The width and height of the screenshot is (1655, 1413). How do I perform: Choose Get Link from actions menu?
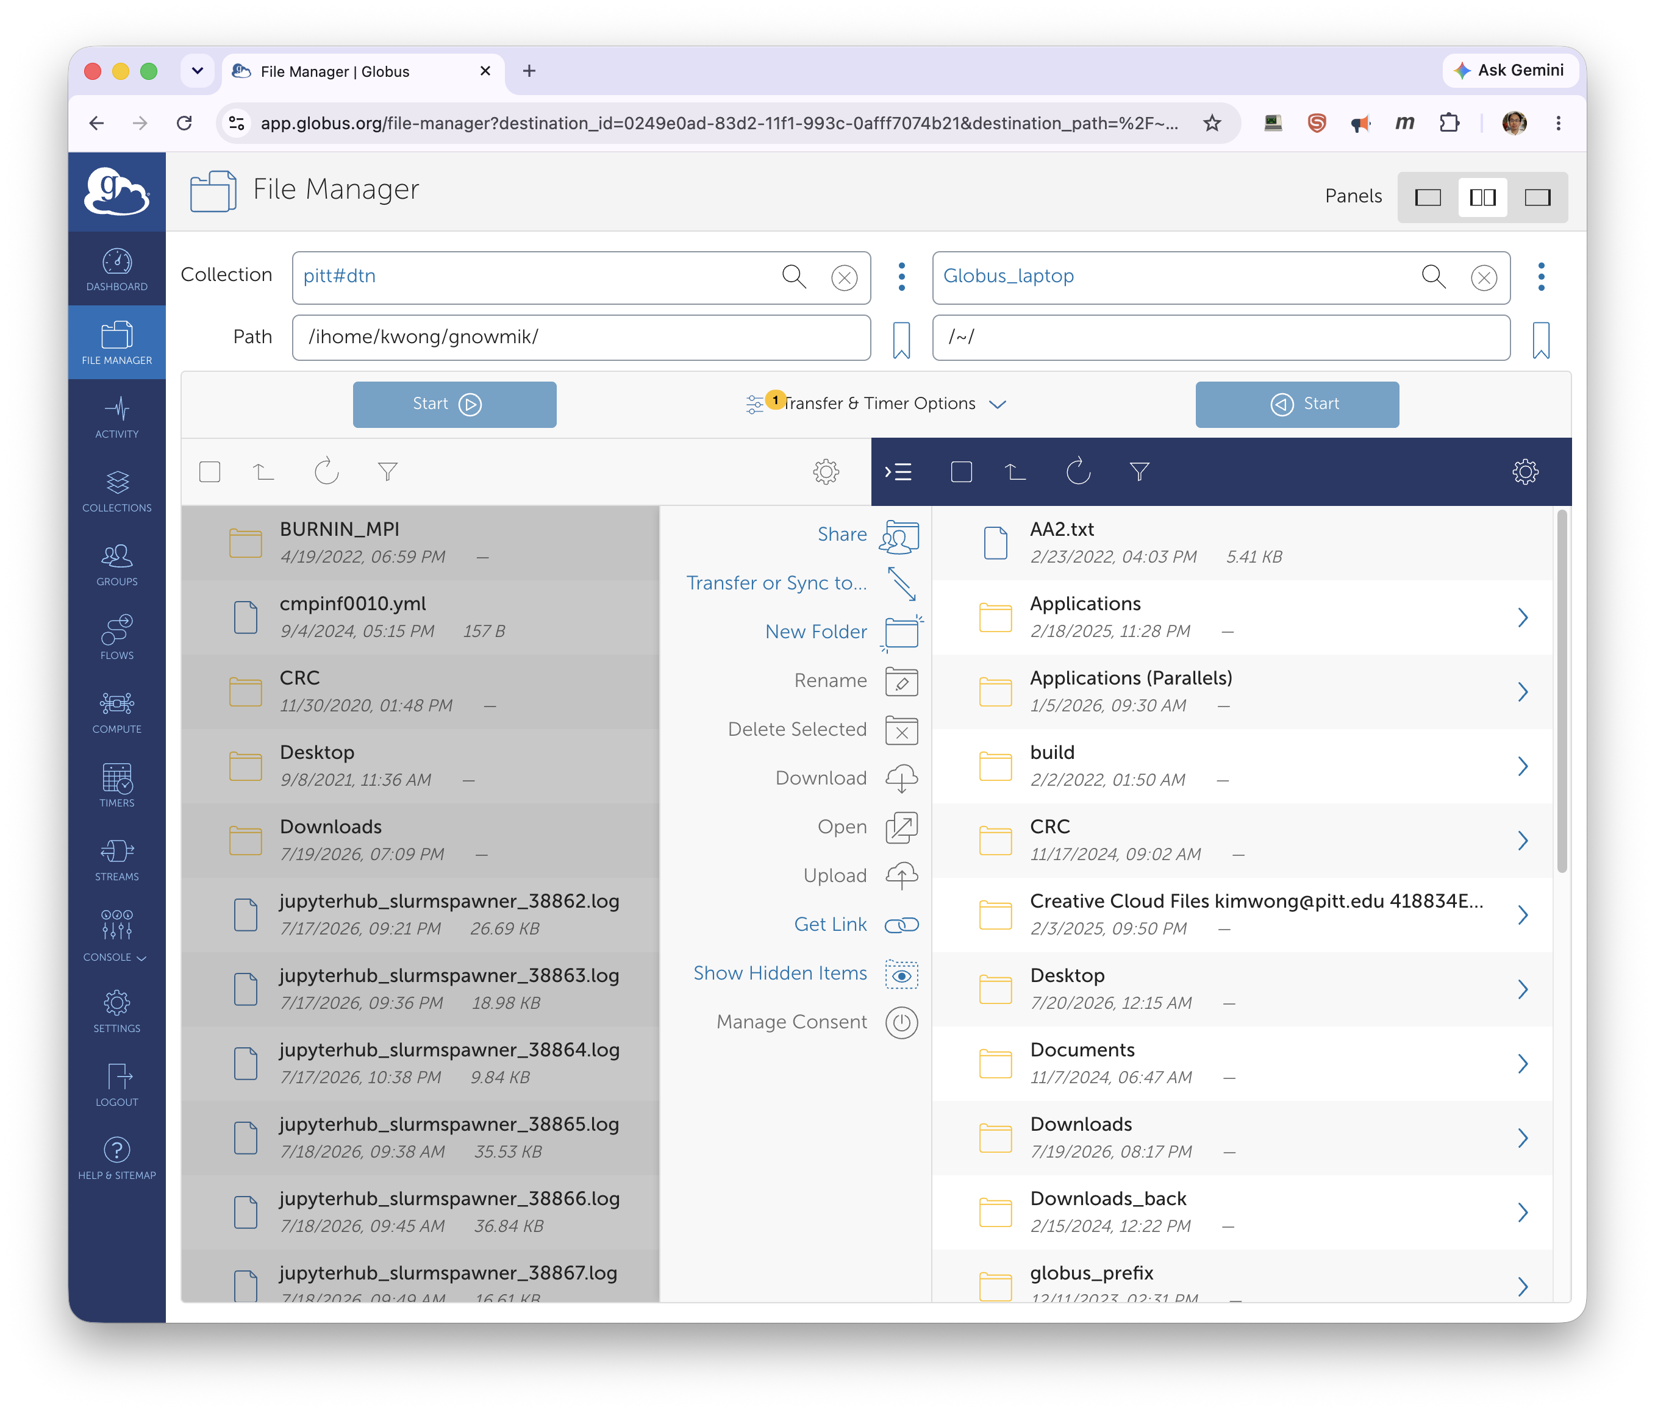[856, 925]
